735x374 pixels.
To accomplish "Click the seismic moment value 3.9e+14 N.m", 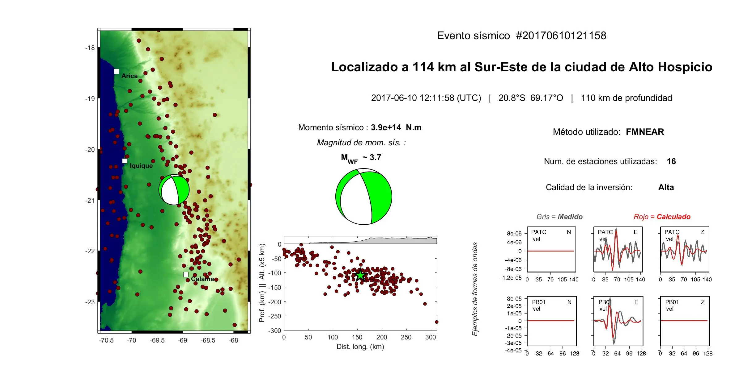I will 396,127.
